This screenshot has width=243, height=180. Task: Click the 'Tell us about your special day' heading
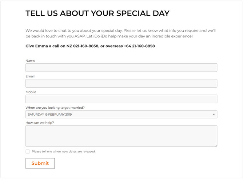(97, 13)
